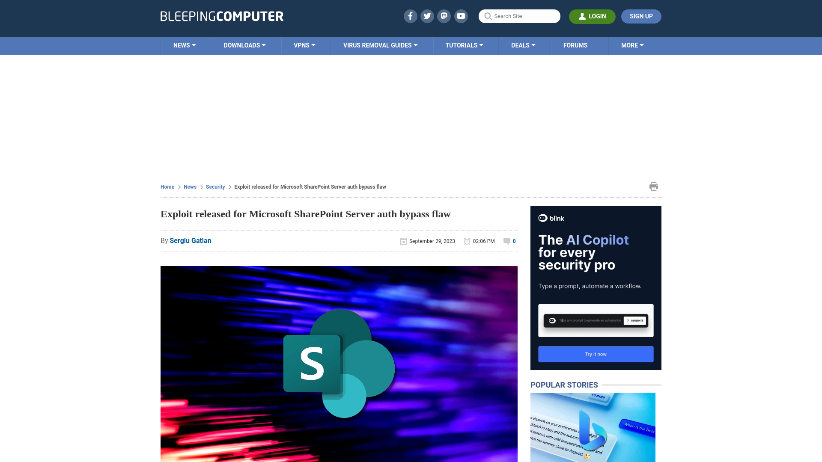This screenshot has height=462, width=822.
Task: Select the TUTORIALS navigation tab
Action: point(464,45)
